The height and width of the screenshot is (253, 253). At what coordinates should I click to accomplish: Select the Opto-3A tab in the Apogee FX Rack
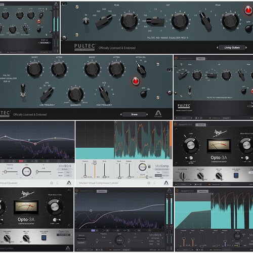pos(200,125)
